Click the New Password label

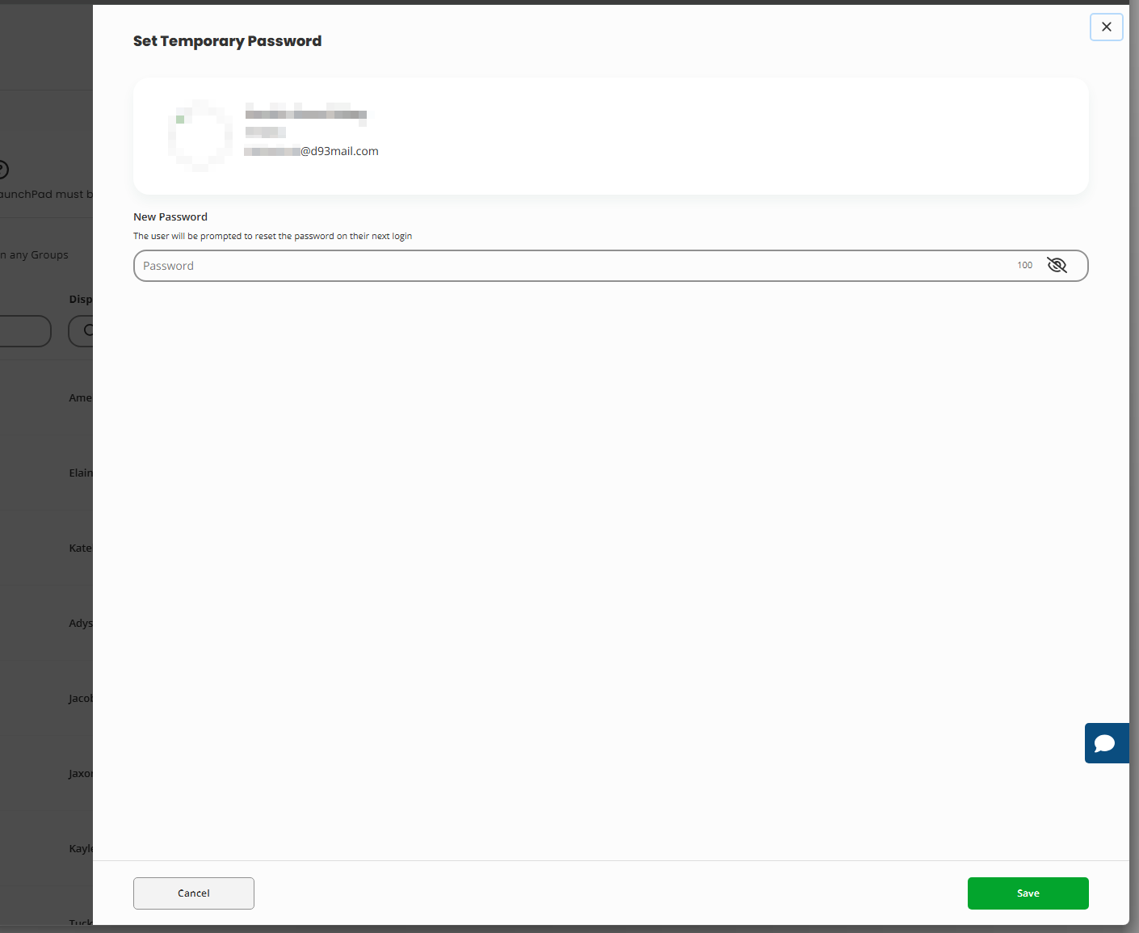(170, 217)
